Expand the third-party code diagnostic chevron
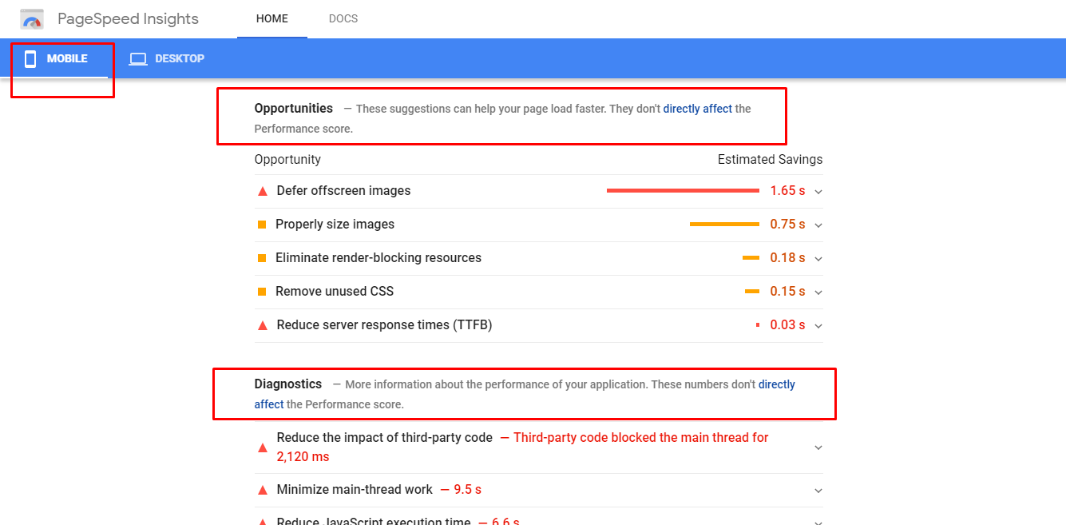Image resolution: width=1066 pixels, height=525 pixels. (818, 447)
